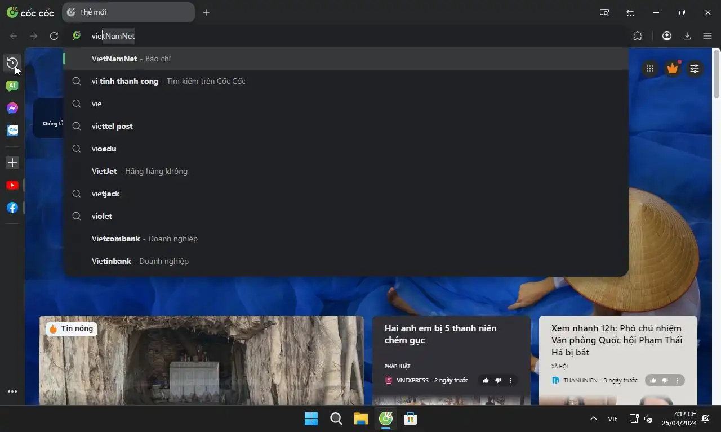Select Vietinbank - Doanh nghiệp suggestion

[346, 261]
